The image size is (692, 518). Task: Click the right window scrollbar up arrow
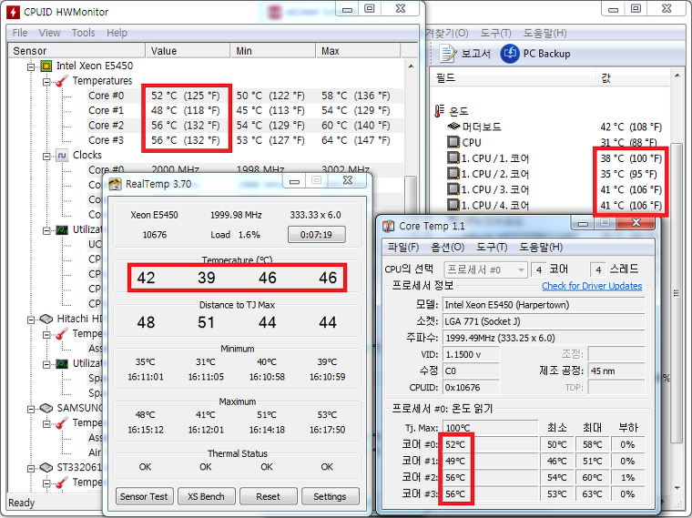677,76
